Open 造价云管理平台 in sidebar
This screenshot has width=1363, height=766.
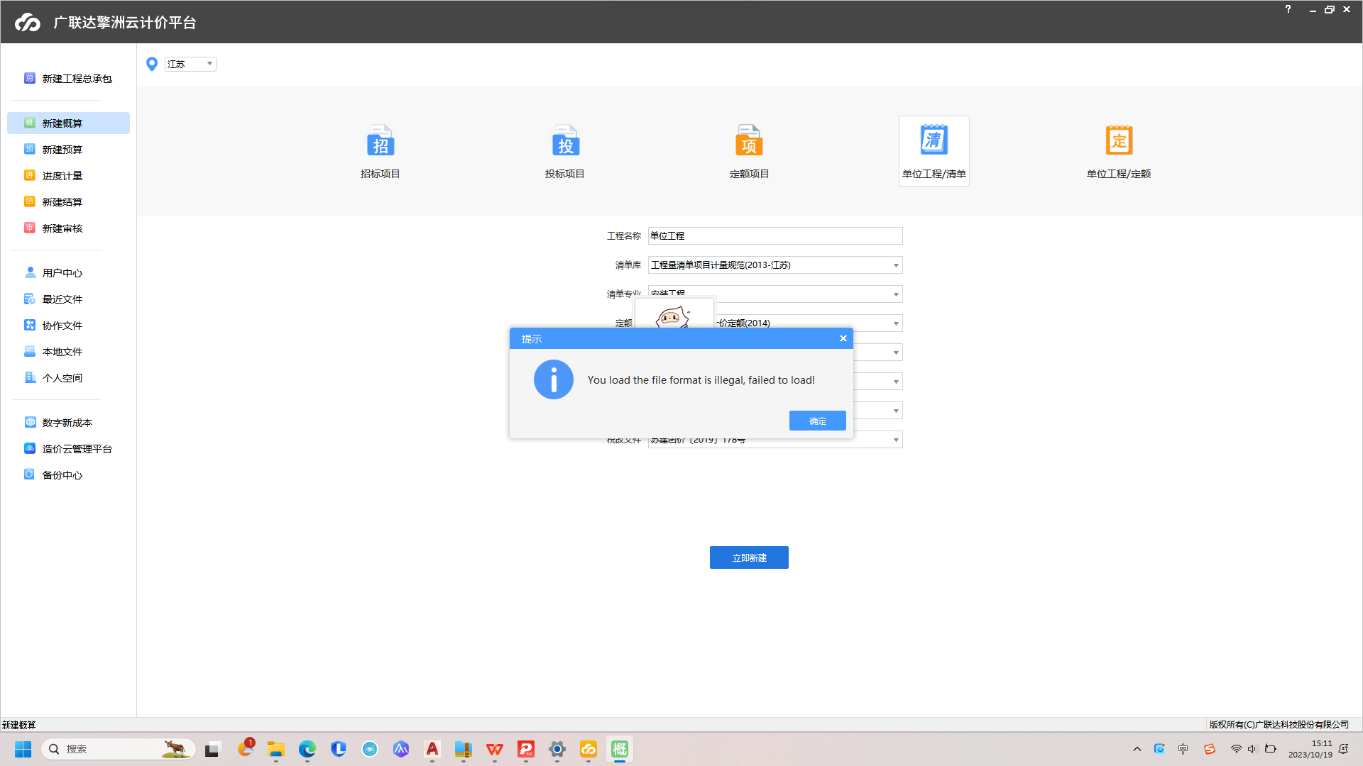click(x=69, y=449)
